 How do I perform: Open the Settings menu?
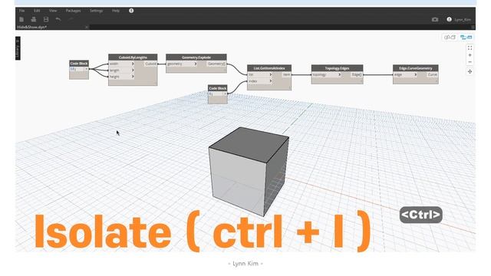[x=96, y=11]
